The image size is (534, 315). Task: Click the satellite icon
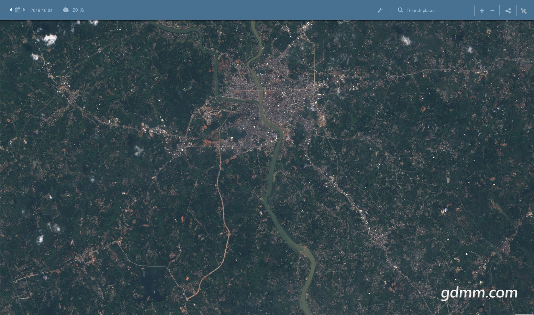[x=524, y=11]
